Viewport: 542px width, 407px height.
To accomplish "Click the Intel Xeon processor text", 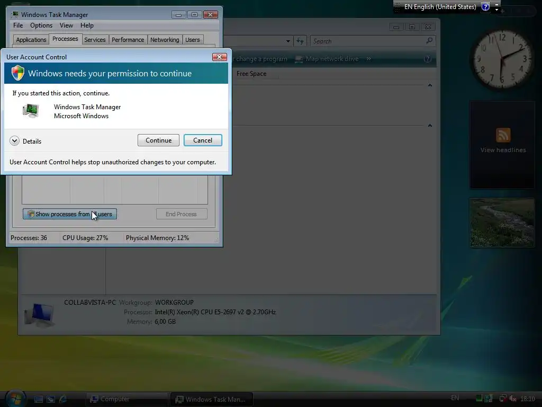I will (215, 312).
